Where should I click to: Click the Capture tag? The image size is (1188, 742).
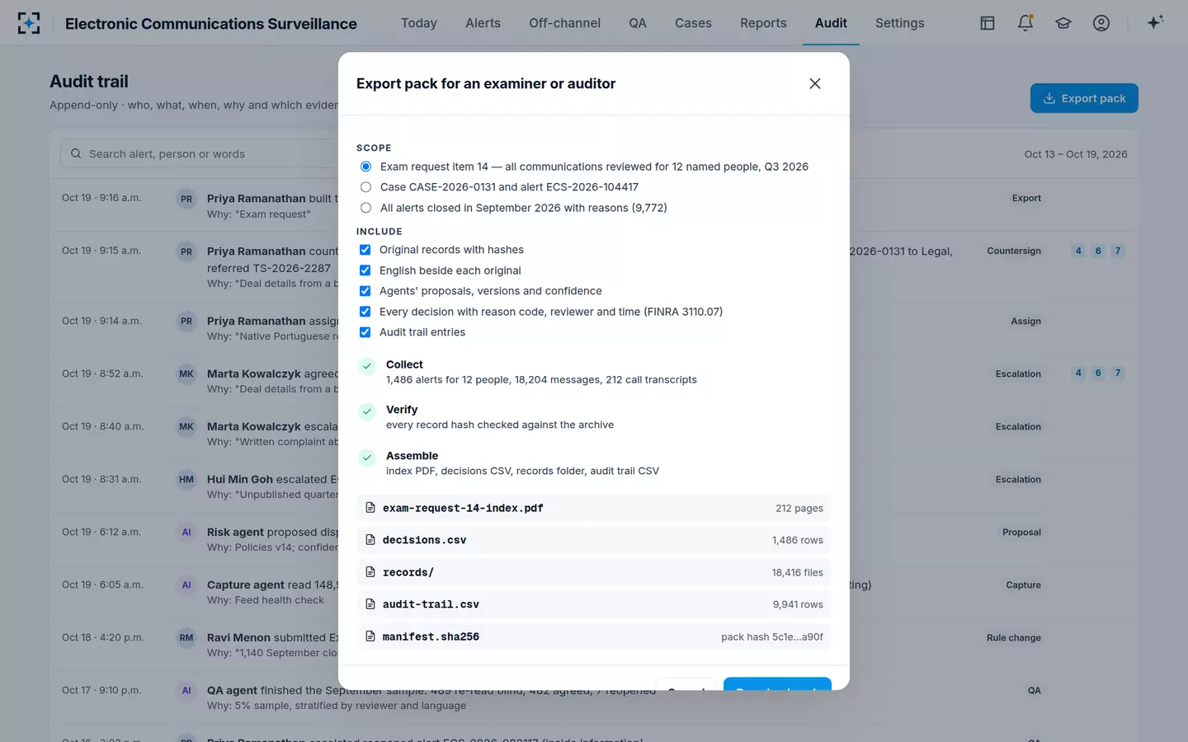pos(1023,585)
